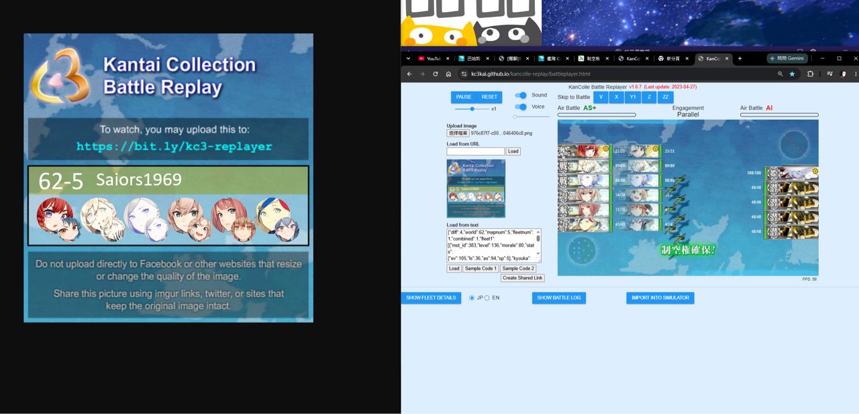Screen dimensions: 859x414
Task: Click the Saiors1969 name in left image
Action: pyautogui.click(x=139, y=180)
